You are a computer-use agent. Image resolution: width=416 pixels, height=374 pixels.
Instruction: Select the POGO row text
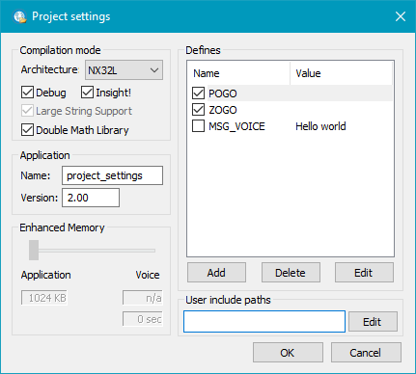click(223, 93)
